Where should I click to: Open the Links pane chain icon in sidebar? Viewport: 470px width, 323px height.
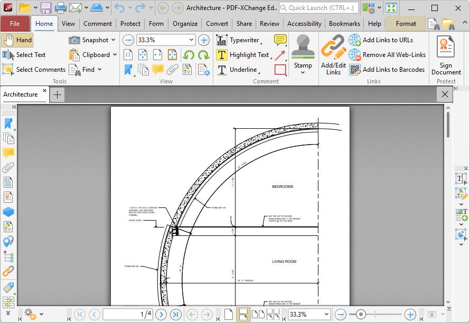(x=8, y=271)
